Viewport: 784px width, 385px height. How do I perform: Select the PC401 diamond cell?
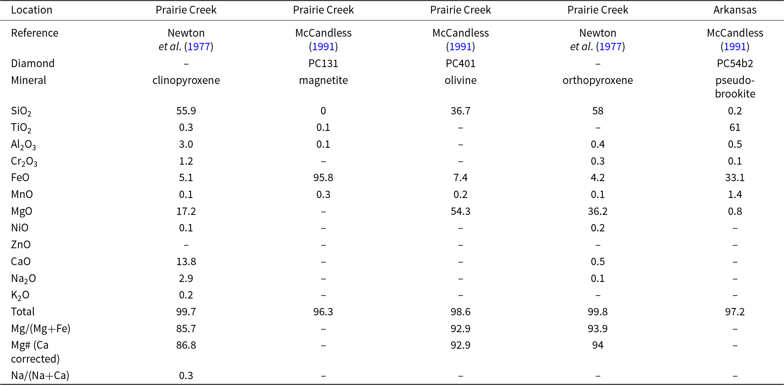pyautogui.click(x=460, y=63)
